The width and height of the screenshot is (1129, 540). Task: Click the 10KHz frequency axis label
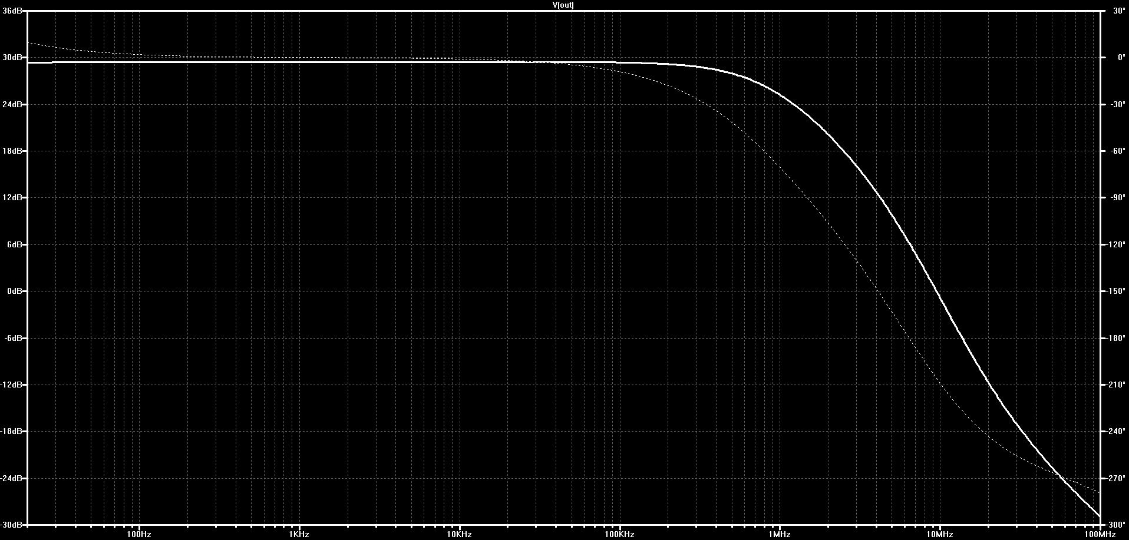pyautogui.click(x=459, y=535)
